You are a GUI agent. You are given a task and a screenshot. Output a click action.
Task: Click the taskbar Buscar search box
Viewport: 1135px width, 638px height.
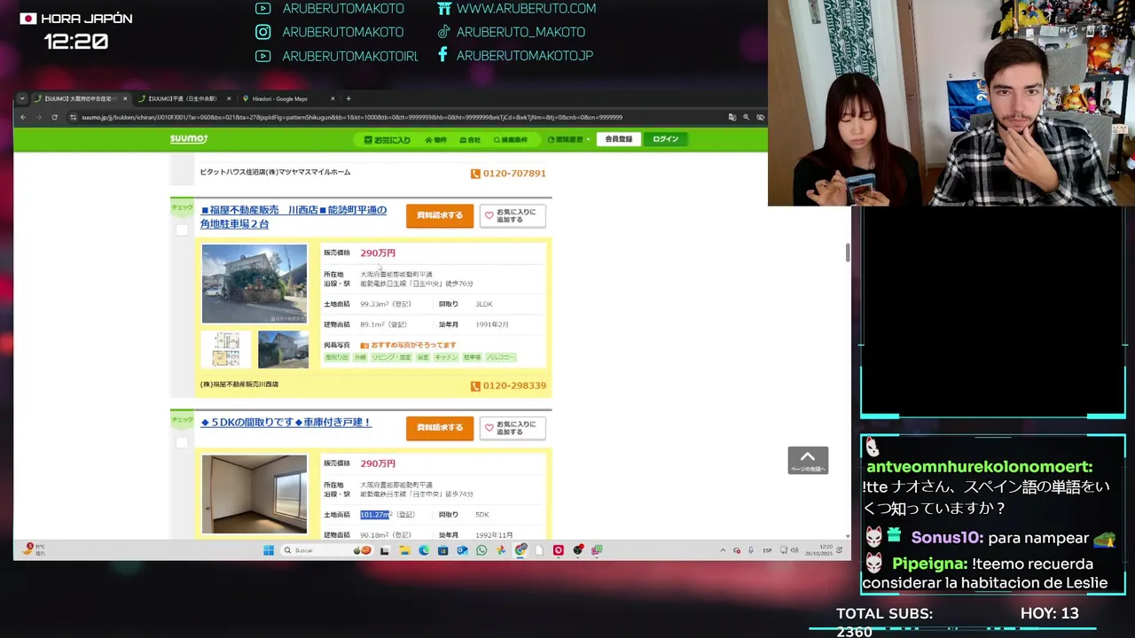326,550
